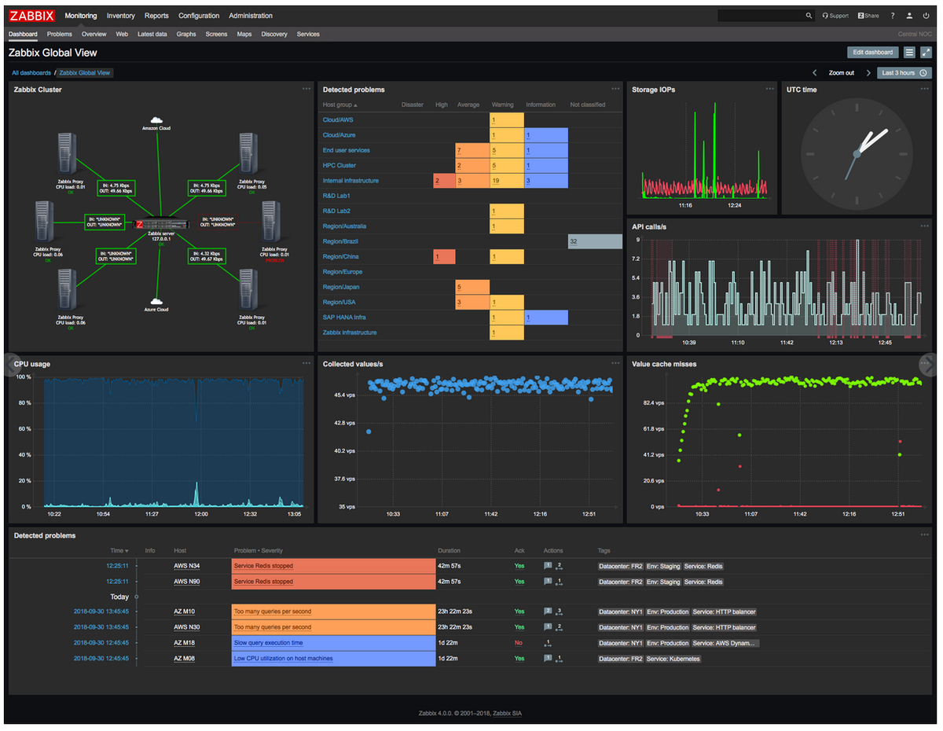Open help with the question mark icon
Image resolution: width=943 pixels, height=731 pixels.
coord(893,16)
